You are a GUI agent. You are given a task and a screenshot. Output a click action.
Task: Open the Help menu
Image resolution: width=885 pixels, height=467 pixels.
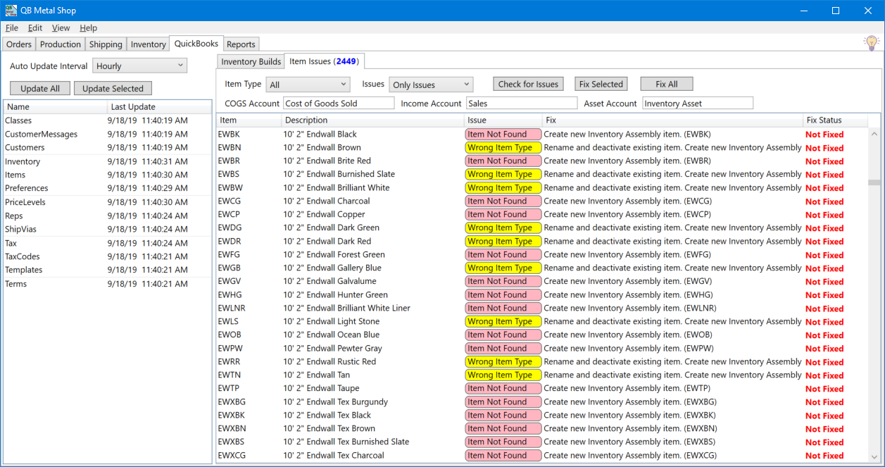pyautogui.click(x=88, y=28)
